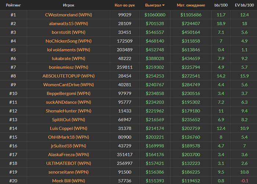Image resolution: width=257 pixels, height=184 pixels.
Task: Click the bb/100 column header
Action: pyautogui.click(x=221, y=5)
